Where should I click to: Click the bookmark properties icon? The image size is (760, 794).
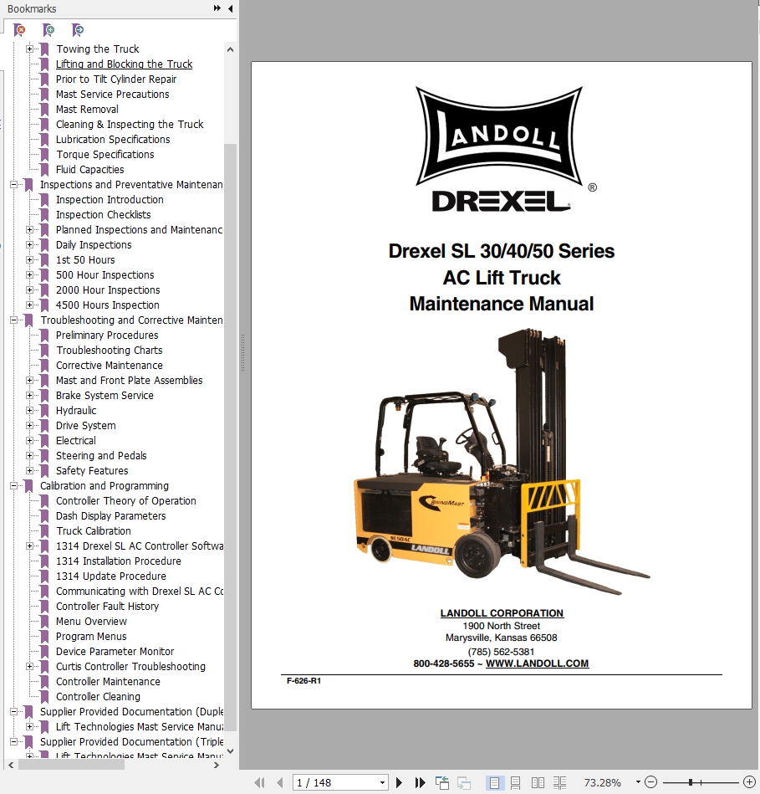[78, 30]
